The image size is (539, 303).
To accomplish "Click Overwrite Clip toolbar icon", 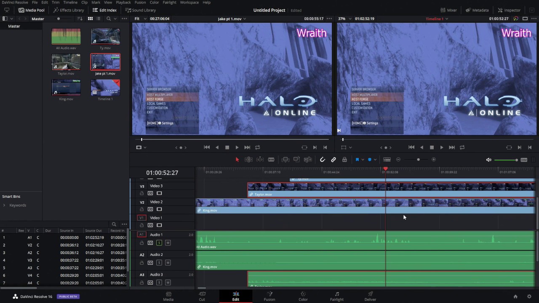I will tap(296, 159).
